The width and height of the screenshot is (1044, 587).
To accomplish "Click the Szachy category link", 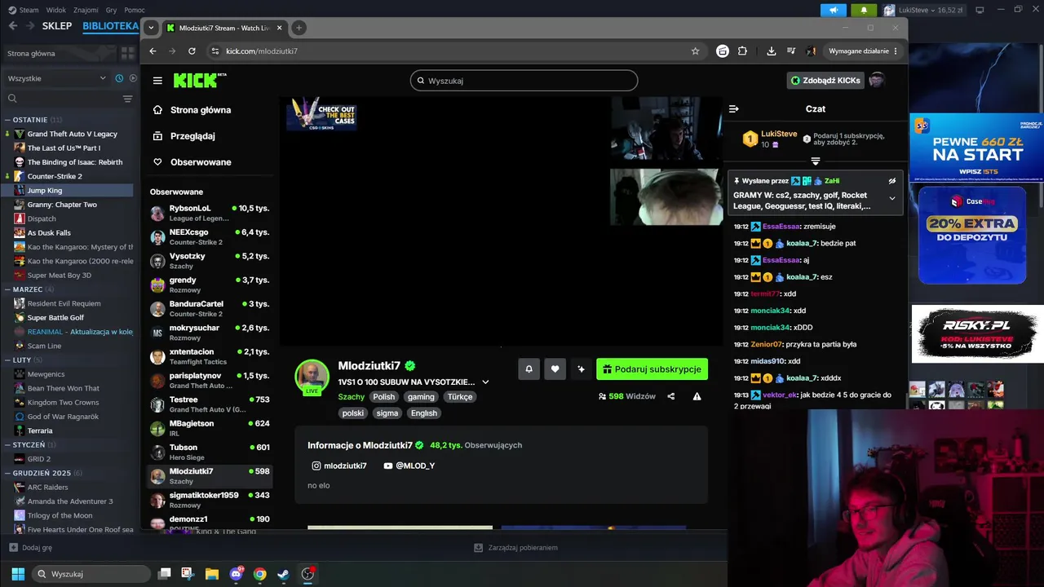I will pos(352,397).
